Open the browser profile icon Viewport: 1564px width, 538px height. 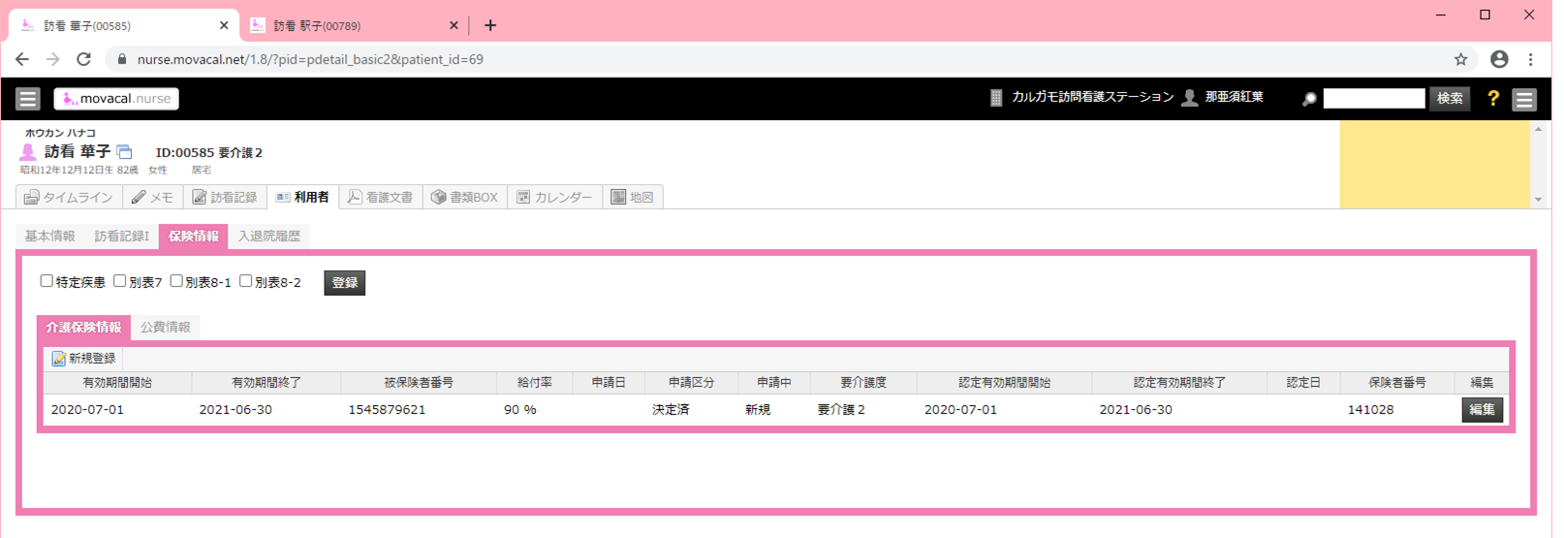(x=1499, y=59)
